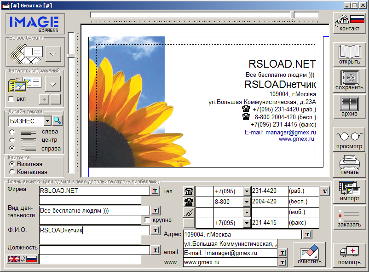Open the image catalog folder icon
The image size is (369, 272).
pos(25,84)
